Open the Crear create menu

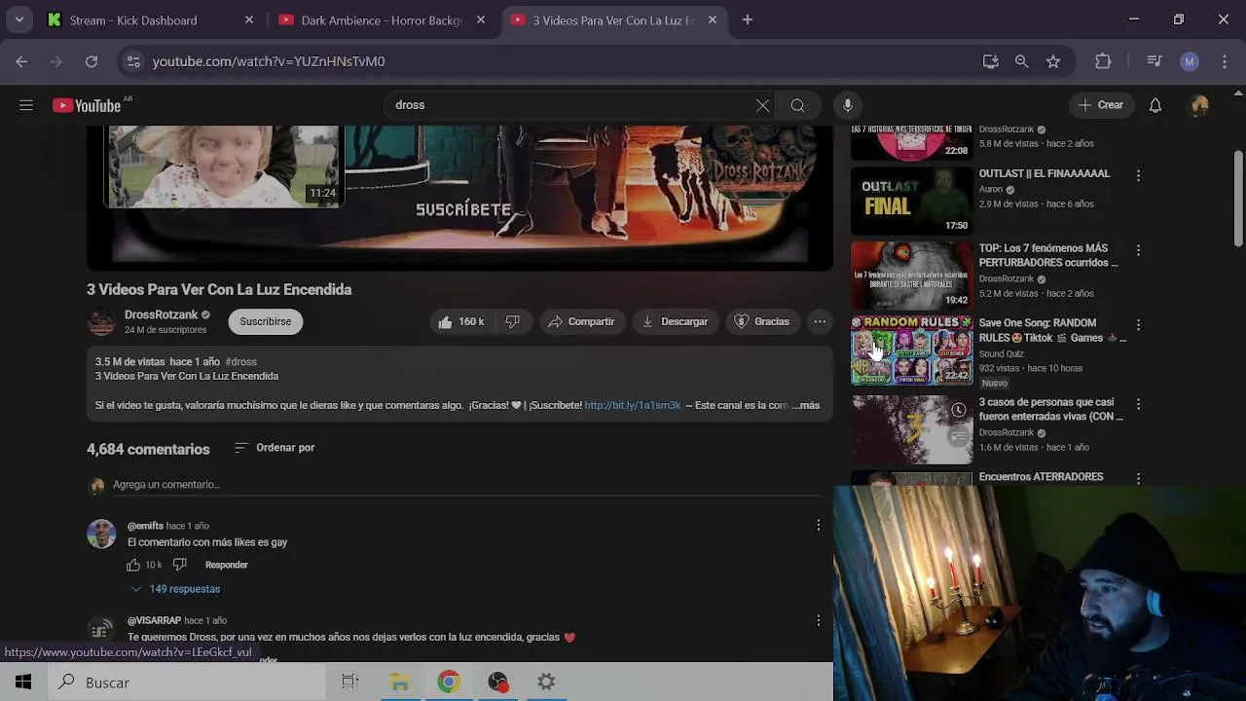(1100, 105)
